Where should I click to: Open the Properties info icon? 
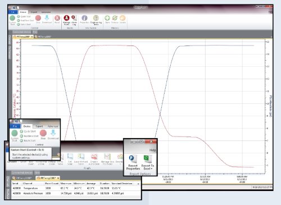[84, 18]
